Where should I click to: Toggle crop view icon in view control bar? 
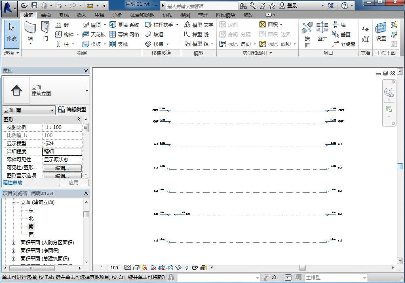[161, 268]
